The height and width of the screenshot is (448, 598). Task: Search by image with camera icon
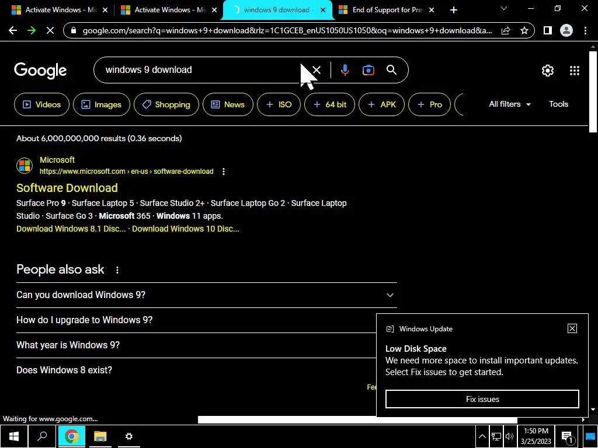point(368,70)
